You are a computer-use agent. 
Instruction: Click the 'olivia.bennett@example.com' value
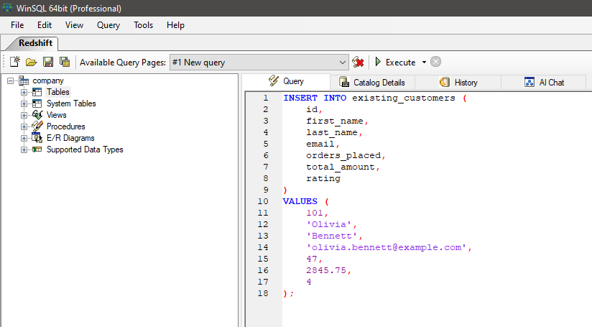(387, 247)
